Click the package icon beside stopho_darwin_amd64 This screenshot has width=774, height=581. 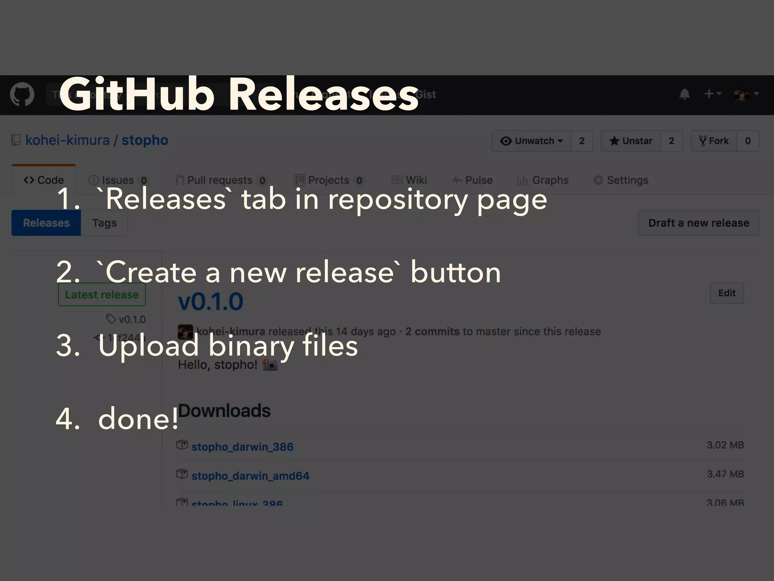pyautogui.click(x=182, y=474)
